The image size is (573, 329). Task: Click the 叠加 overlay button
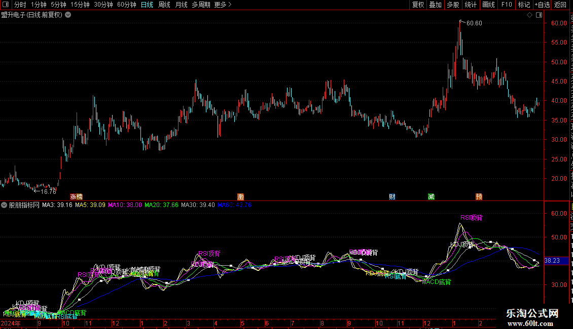click(x=435, y=5)
